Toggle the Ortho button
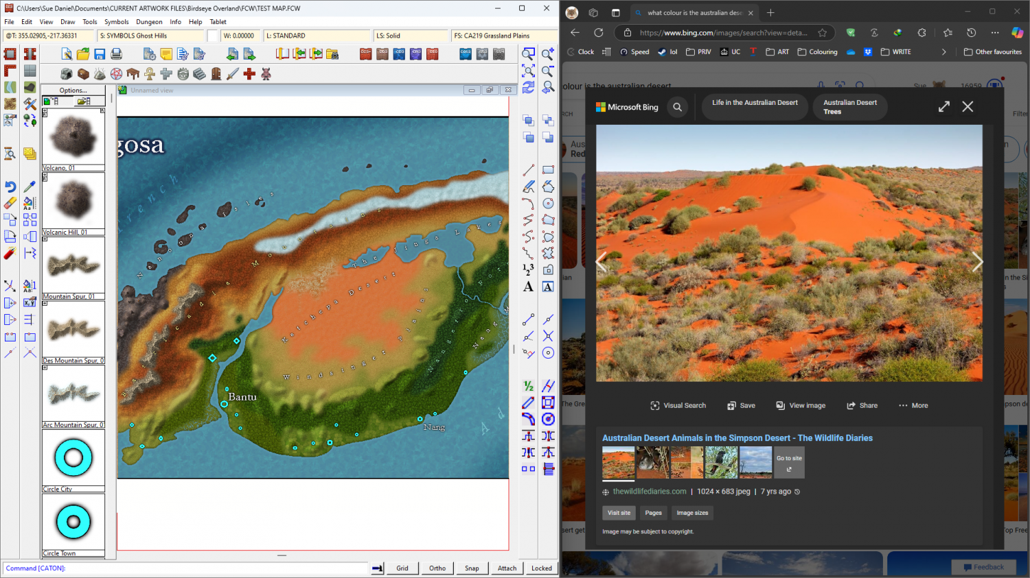Screen dimensions: 1030x578 (x=437, y=568)
